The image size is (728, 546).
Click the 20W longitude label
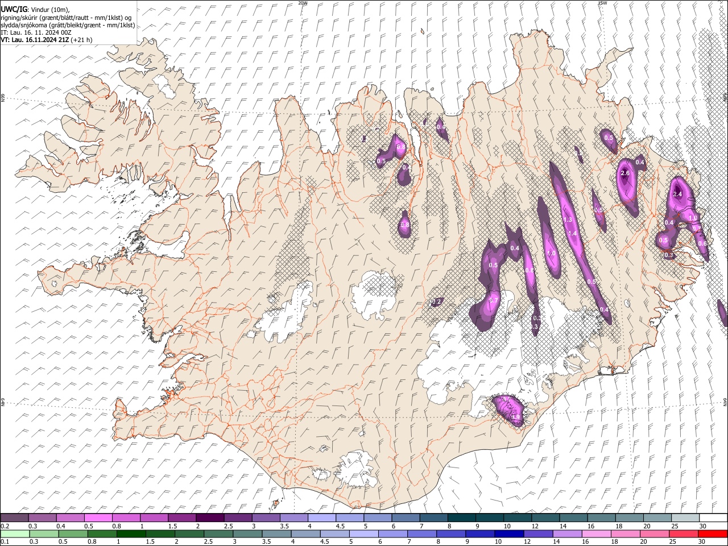pyautogui.click(x=303, y=3)
